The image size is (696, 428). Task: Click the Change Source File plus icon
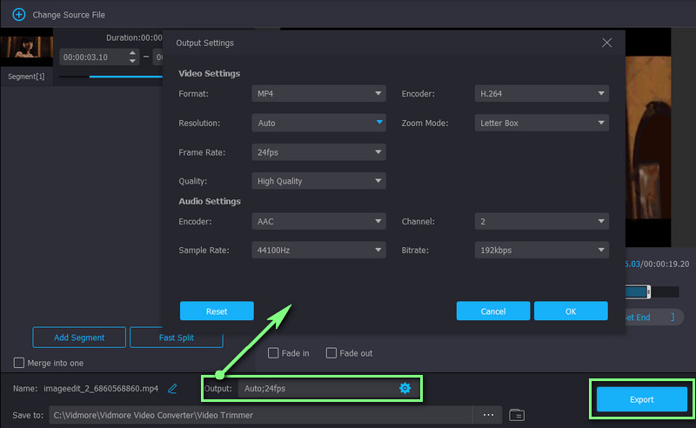(17, 15)
